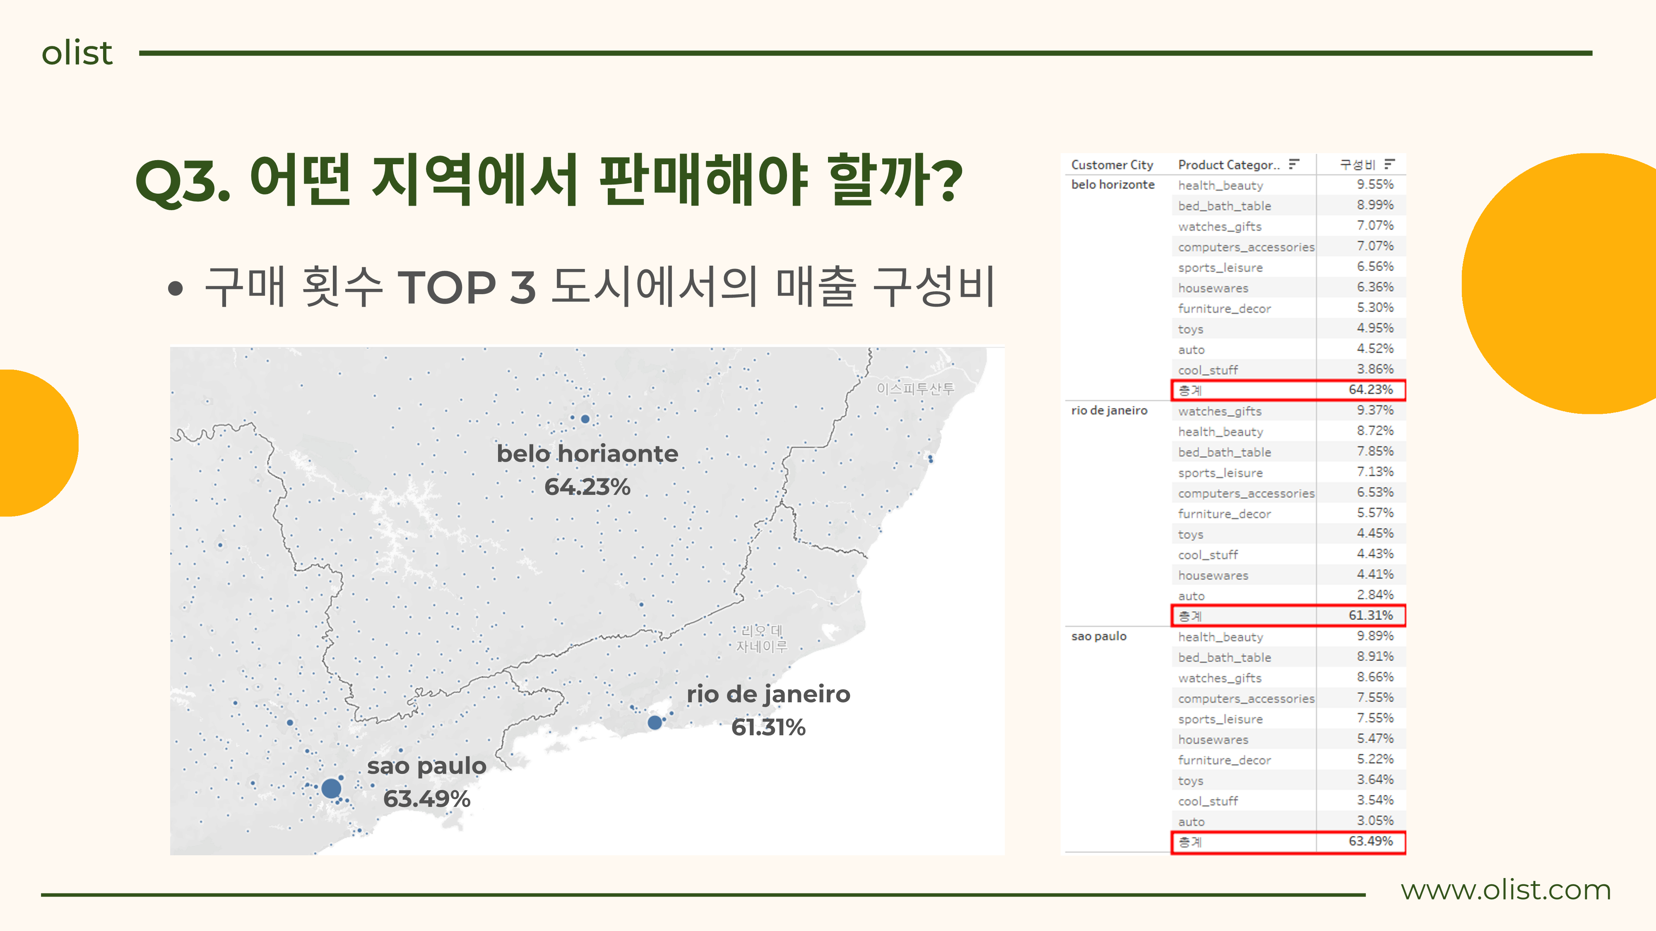
Task: Click watches_gifts in the belo horizonte group
Action: pos(1220,226)
